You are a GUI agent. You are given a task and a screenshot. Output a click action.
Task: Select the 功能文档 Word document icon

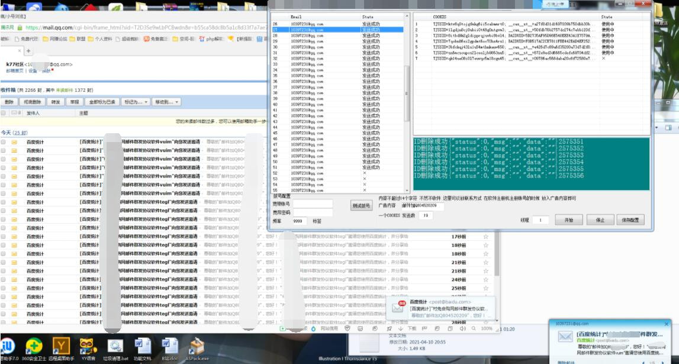tap(142, 349)
